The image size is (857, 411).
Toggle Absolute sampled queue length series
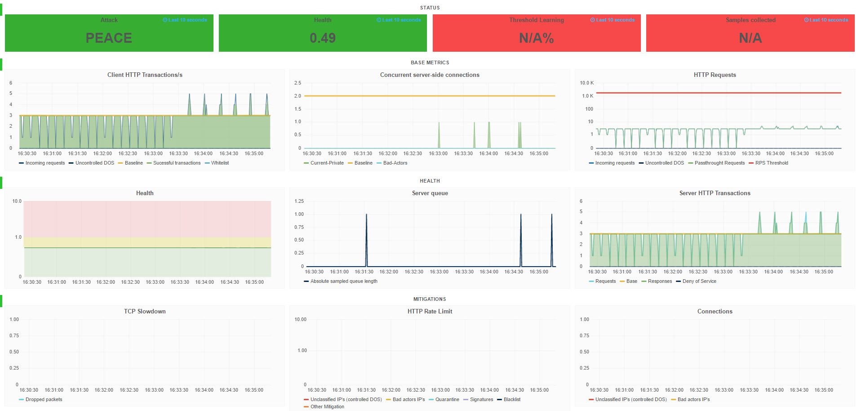(x=344, y=281)
